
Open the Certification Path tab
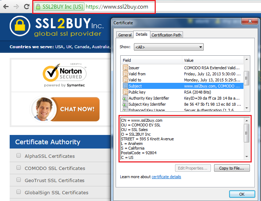click(x=166, y=35)
